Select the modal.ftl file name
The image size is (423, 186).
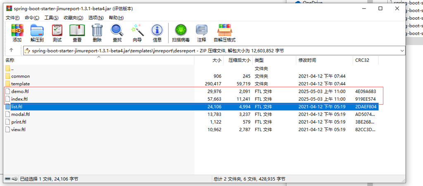(21, 114)
